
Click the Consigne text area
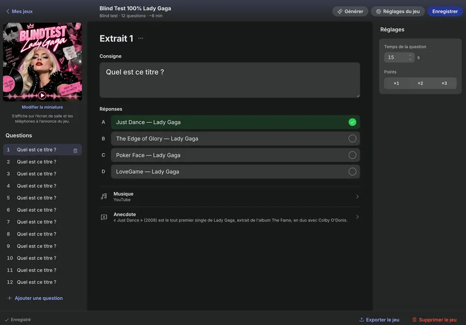230,80
